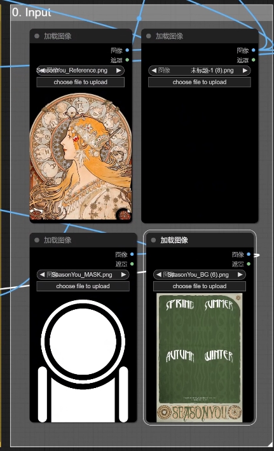This screenshot has width=274, height=451.
Task: Click the blue link midpoint dot near the group top
Action: click(139, 18)
